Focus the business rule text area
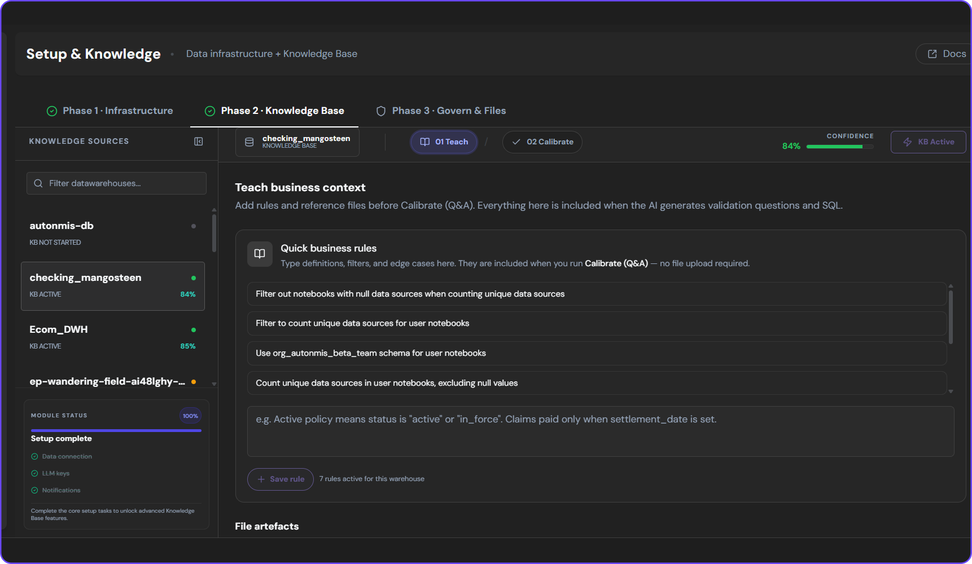The image size is (972, 564). pos(601,431)
